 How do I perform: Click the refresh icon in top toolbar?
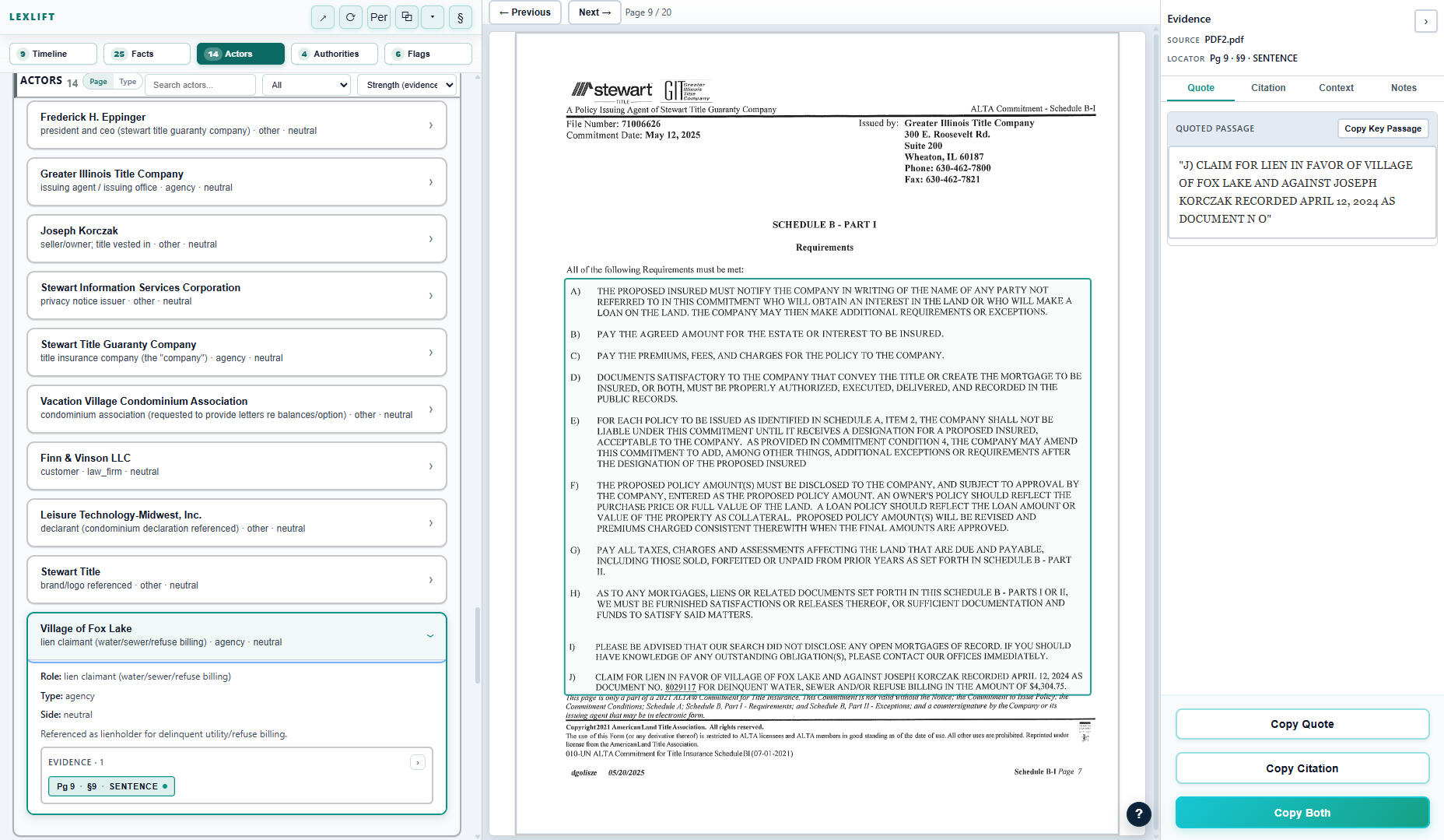pyautogui.click(x=351, y=17)
